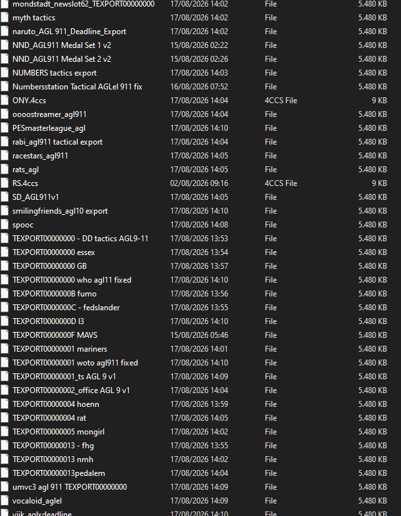Select file naruto_AGL 911_Deadline_Export

pos(69,32)
